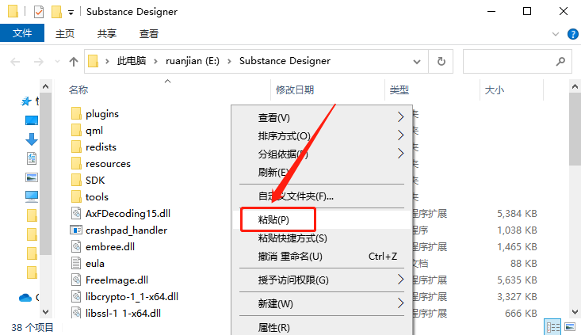The height and width of the screenshot is (335, 581).
Task: Switch to the 主页 ribbon tab
Action: point(65,33)
